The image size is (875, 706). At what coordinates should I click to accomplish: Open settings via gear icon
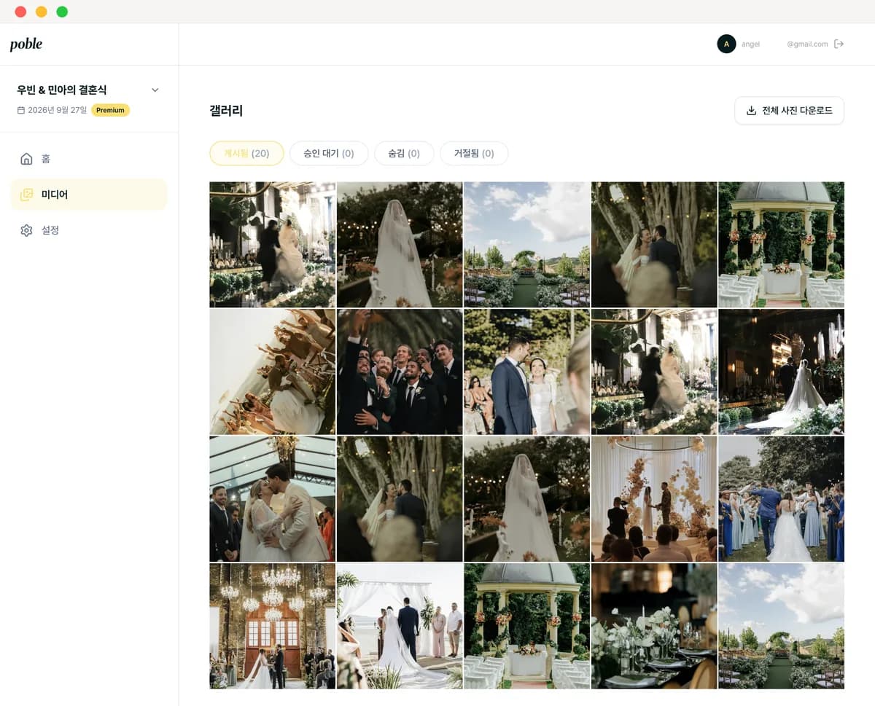[26, 230]
